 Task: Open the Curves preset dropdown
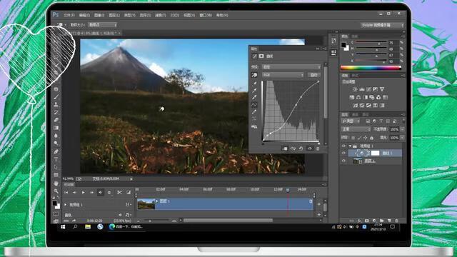point(291,67)
